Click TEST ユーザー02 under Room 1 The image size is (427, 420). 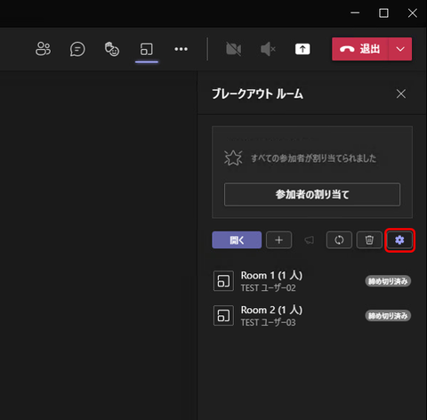268,288
